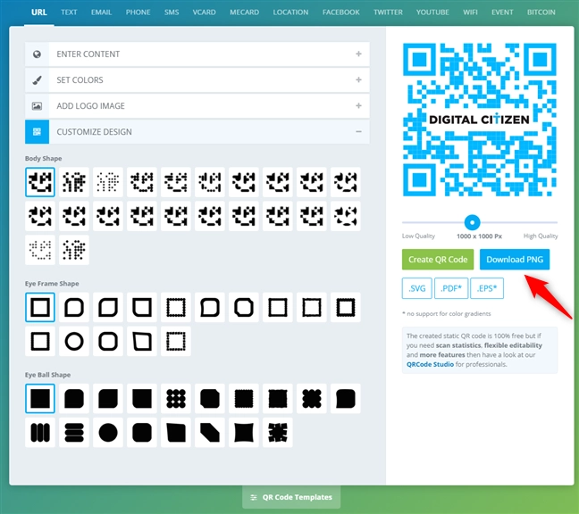The height and width of the screenshot is (514, 579).
Task: Expand Set Colors with its plus sign
Action: click(358, 80)
